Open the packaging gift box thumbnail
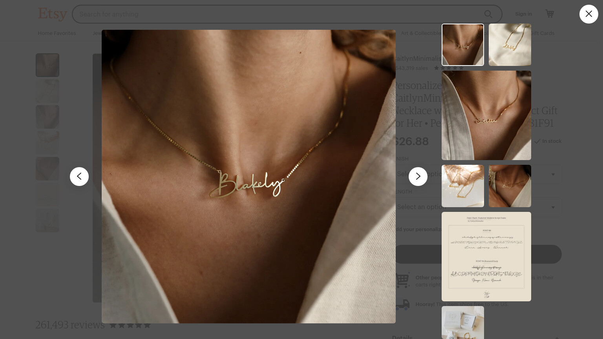 click(x=463, y=323)
